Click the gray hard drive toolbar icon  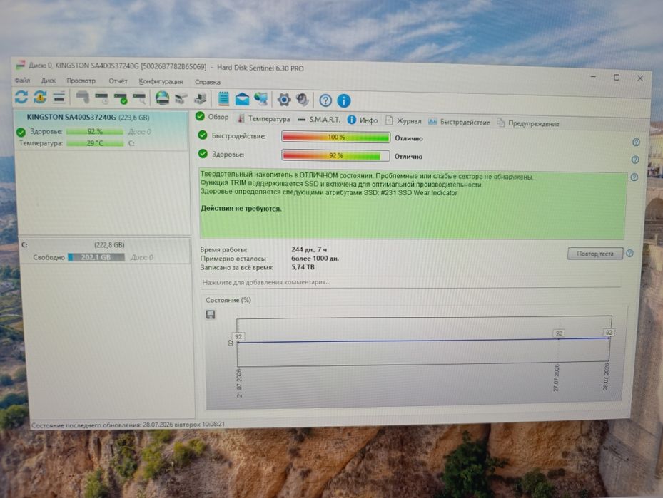pos(83,98)
